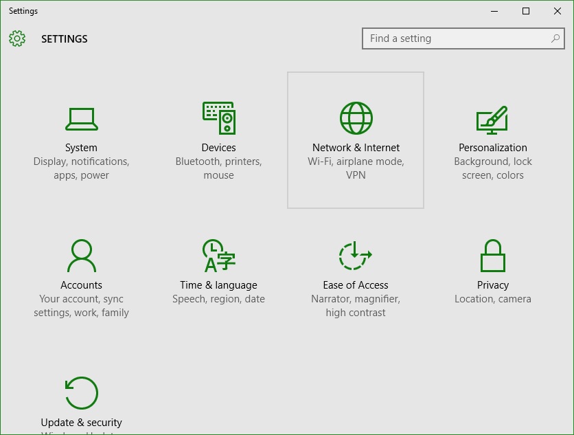Click the Update & security label
The image size is (574, 435).
click(81, 423)
